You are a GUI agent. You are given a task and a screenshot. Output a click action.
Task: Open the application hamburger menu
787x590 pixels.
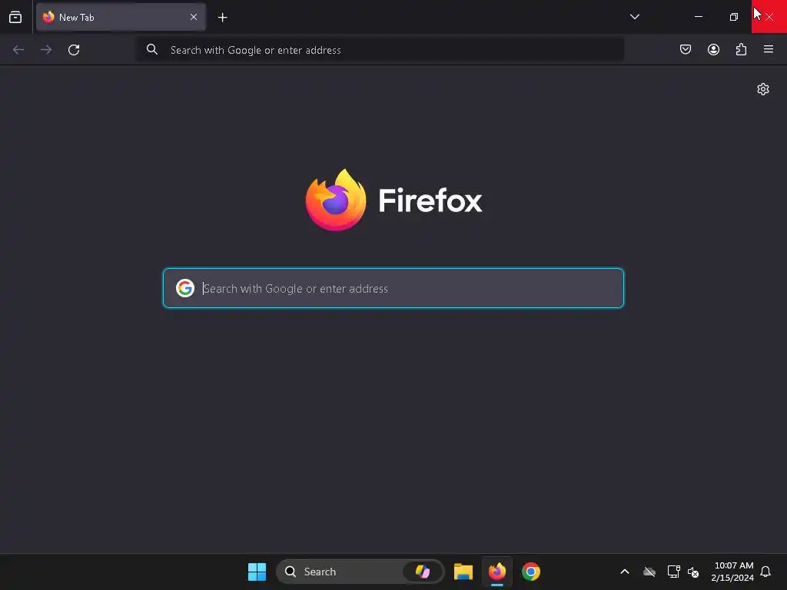(769, 49)
